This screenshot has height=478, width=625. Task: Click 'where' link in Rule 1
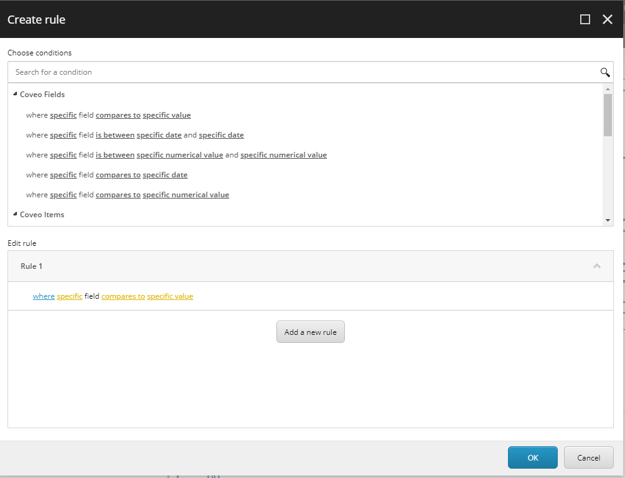[44, 296]
